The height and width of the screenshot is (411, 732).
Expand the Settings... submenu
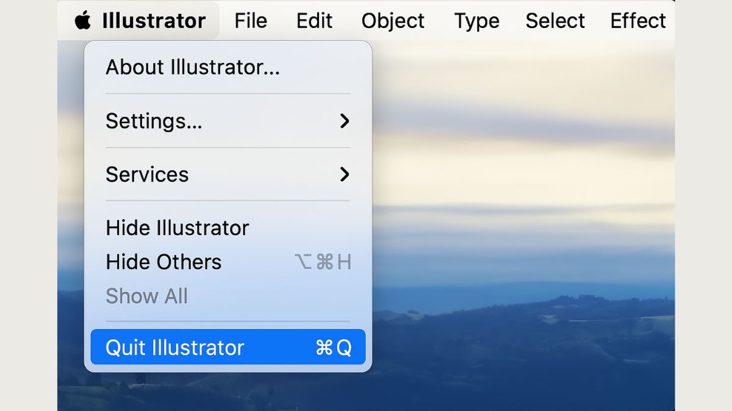click(x=228, y=121)
